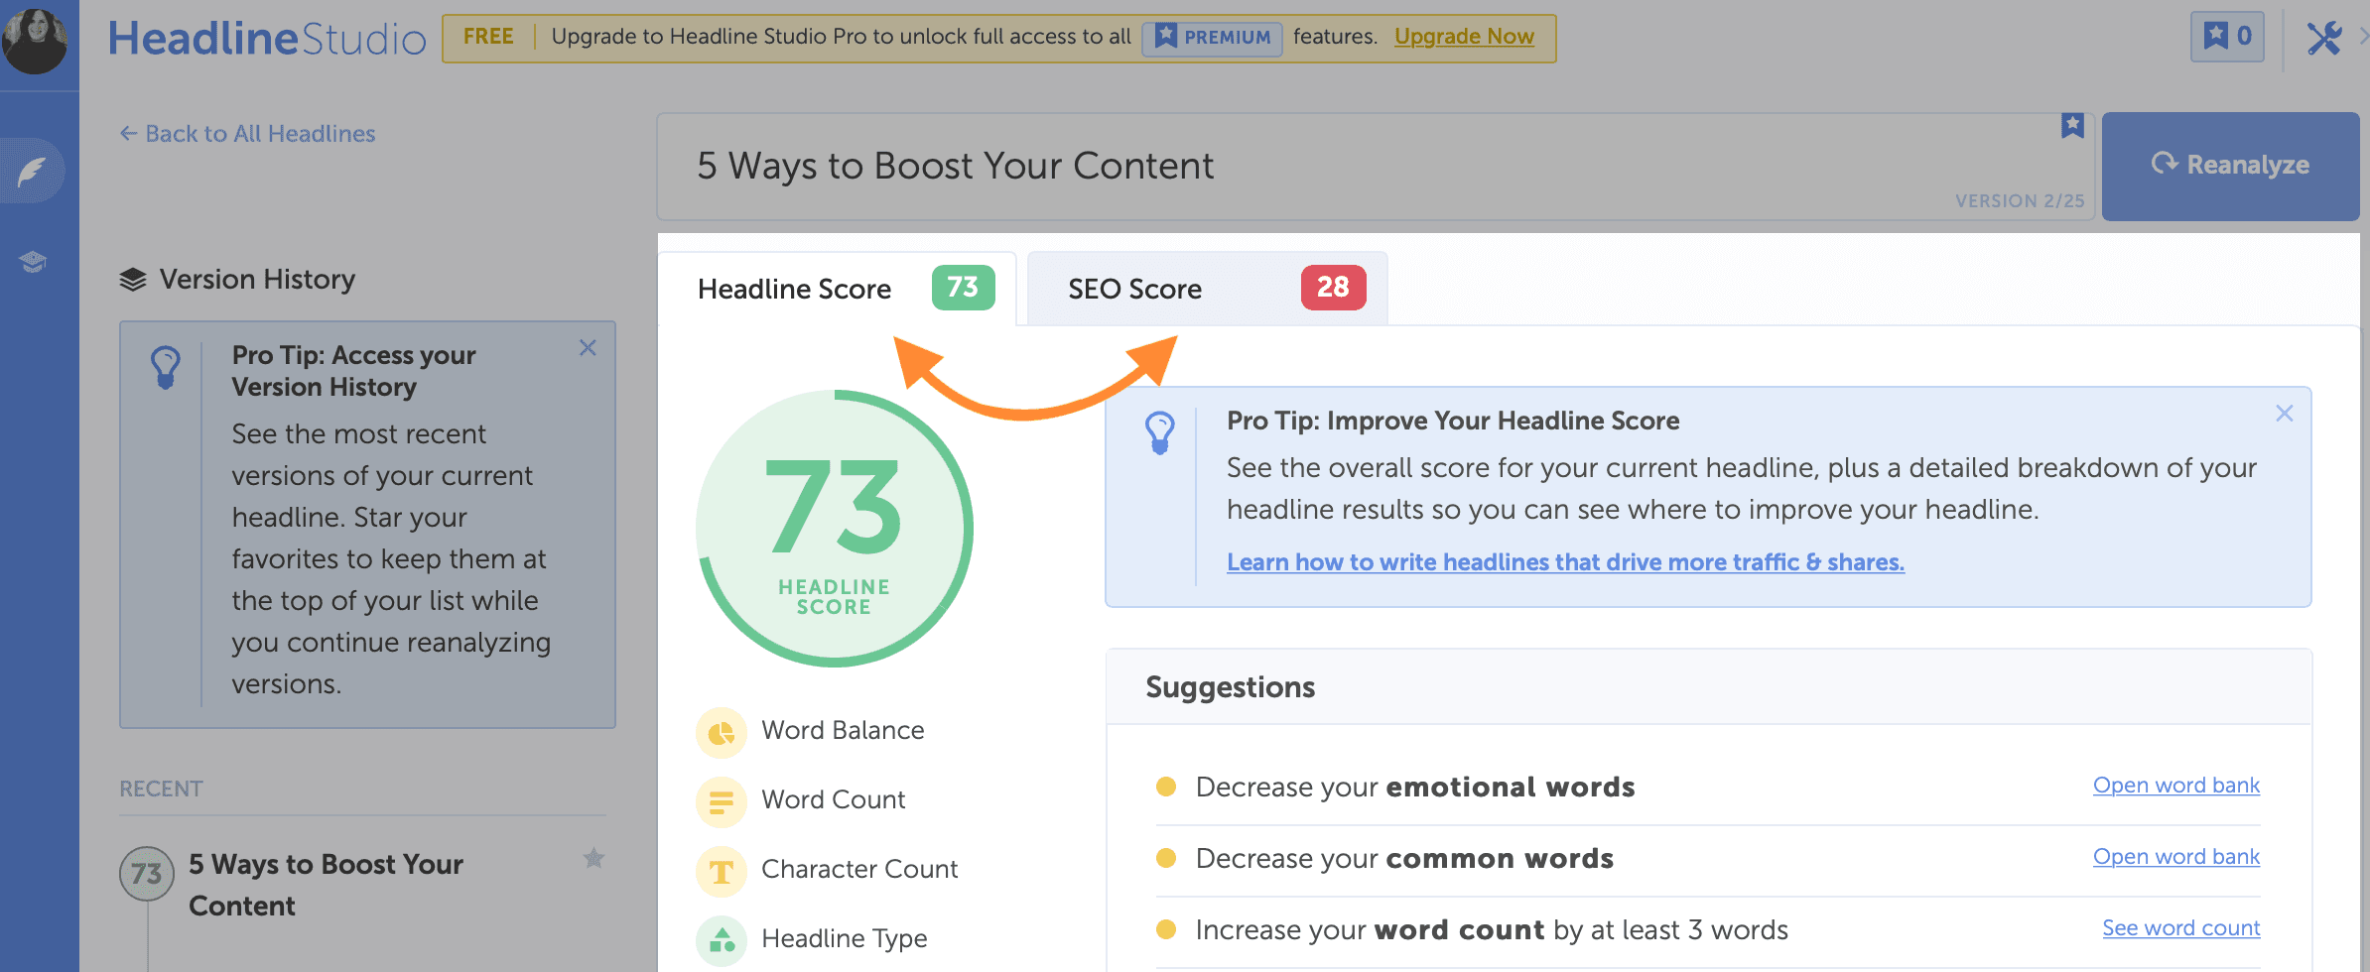Viewport: 2370px width, 972px height.
Task: Star the recent headline version
Action: 593,858
